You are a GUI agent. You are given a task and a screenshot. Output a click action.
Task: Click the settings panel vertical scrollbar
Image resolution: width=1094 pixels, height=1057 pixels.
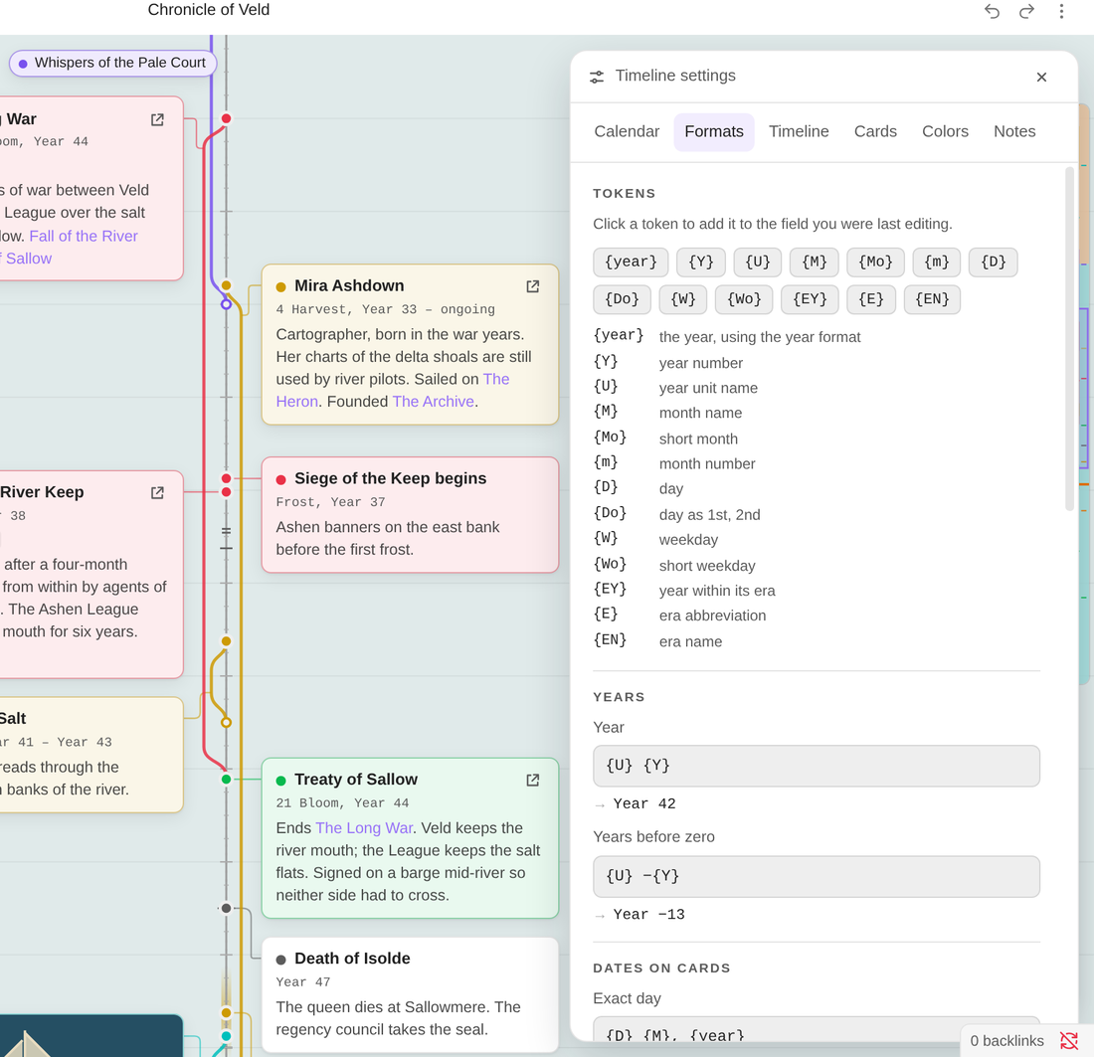[x=1069, y=339]
